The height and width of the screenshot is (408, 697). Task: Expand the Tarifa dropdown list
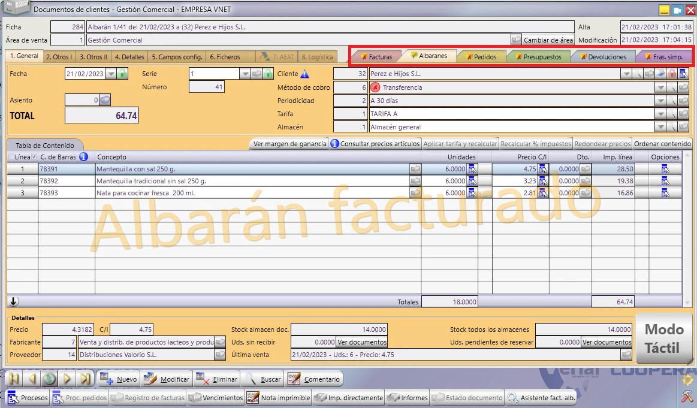click(x=660, y=114)
